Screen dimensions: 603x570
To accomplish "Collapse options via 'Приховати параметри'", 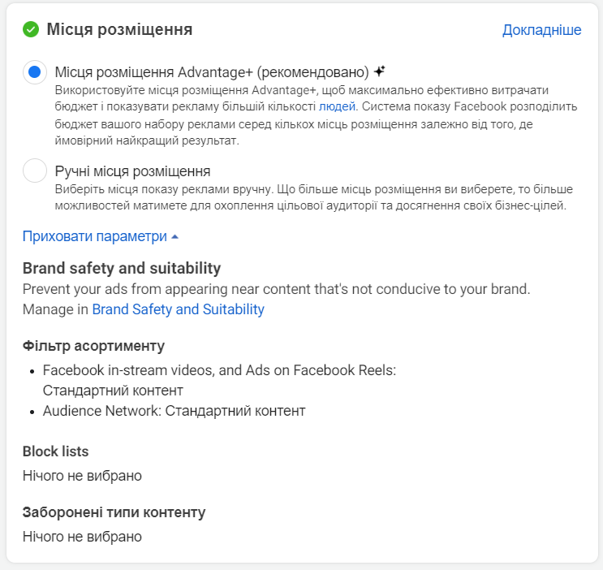I will coord(95,236).
